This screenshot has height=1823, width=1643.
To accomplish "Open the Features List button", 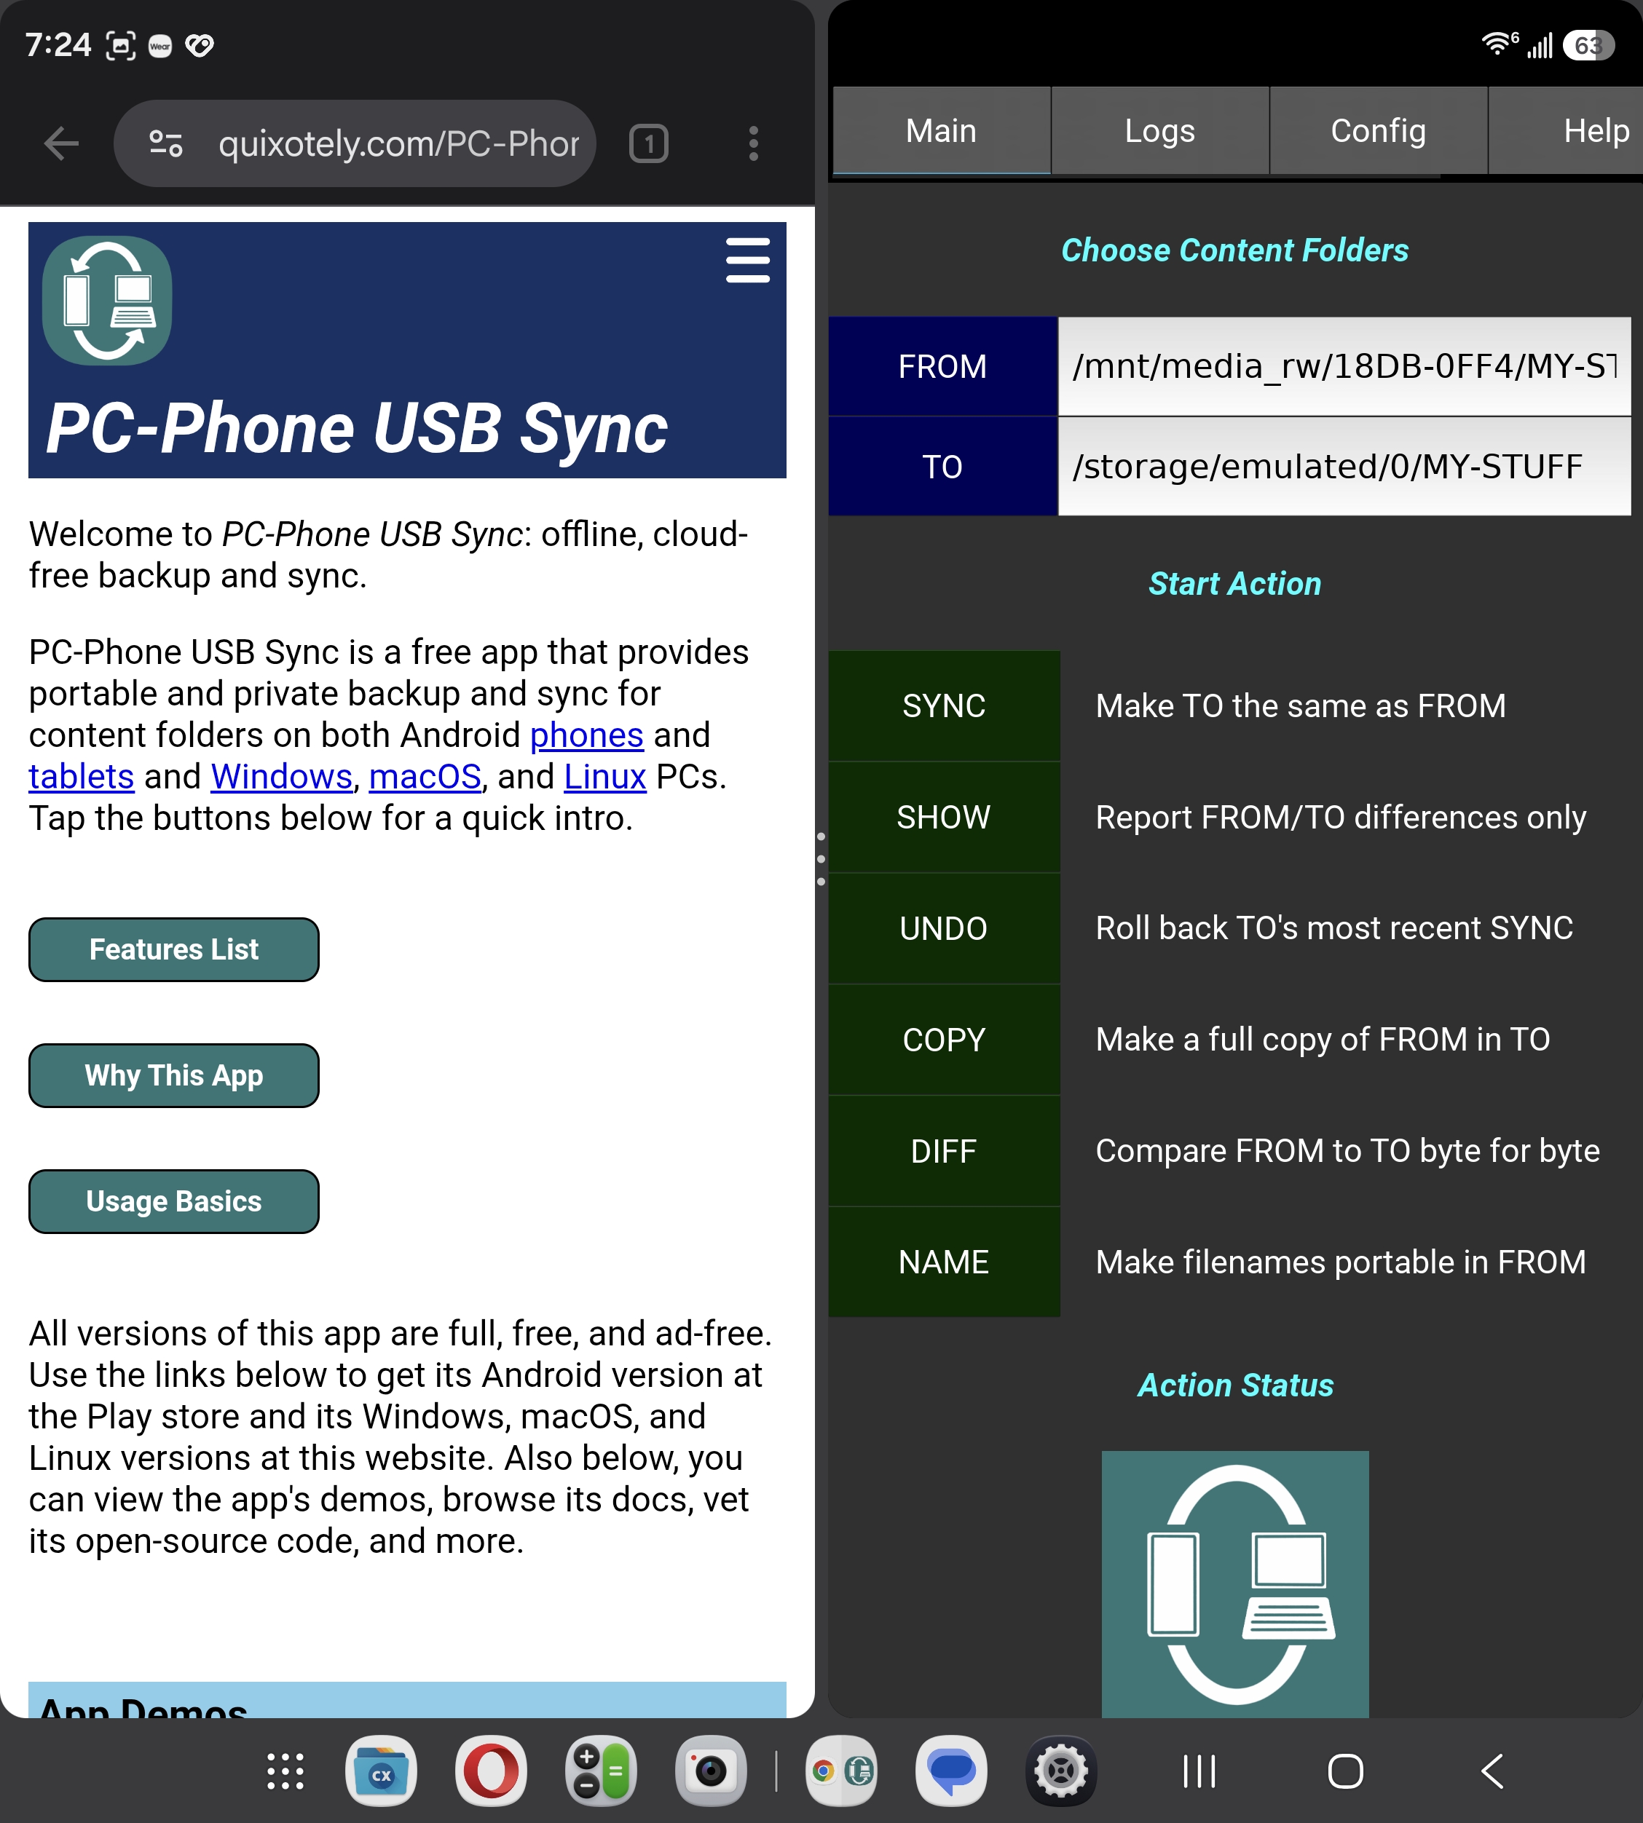I will [174, 949].
